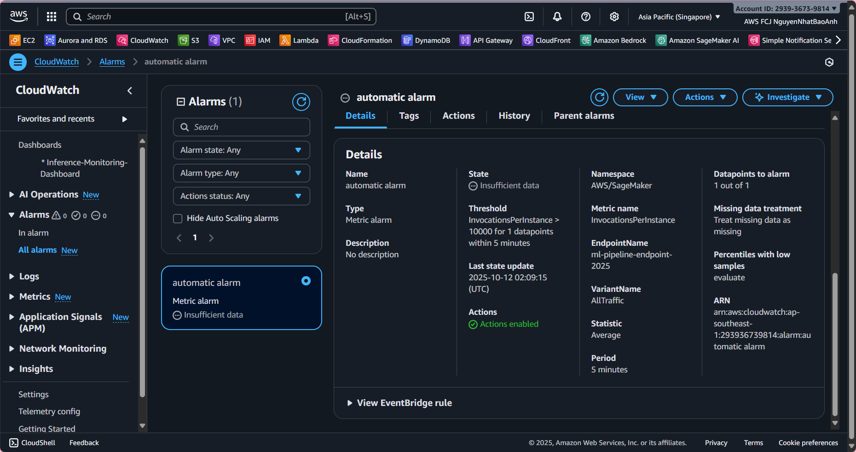Open CloudFront service shortcut
The width and height of the screenshot is (856, 452).
[x=546, y=41]
